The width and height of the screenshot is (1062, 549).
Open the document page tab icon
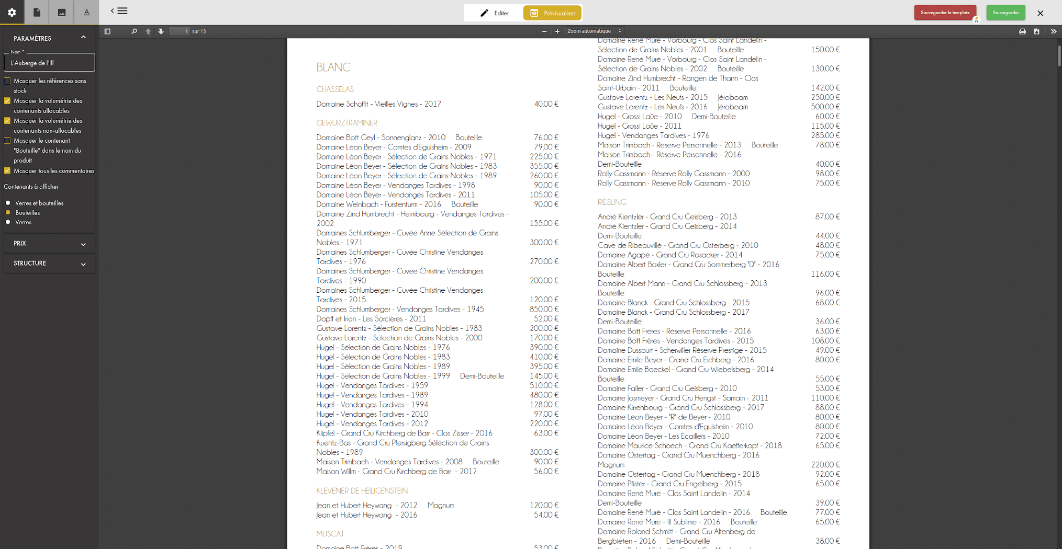pos(37,12)
